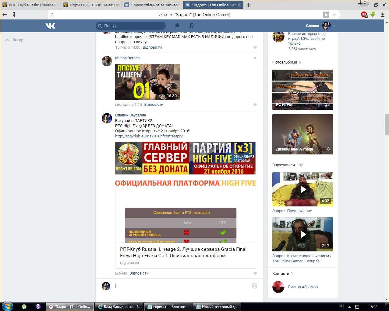Open the VK music note player
Viewport: 389px width, 311px height.
[191, 26]
